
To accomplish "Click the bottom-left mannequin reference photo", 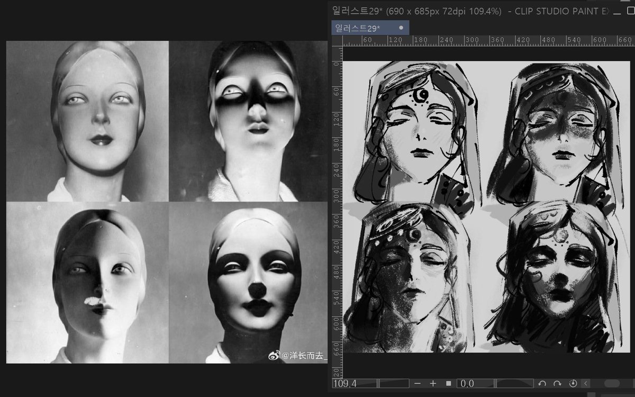I will [87, 282].
